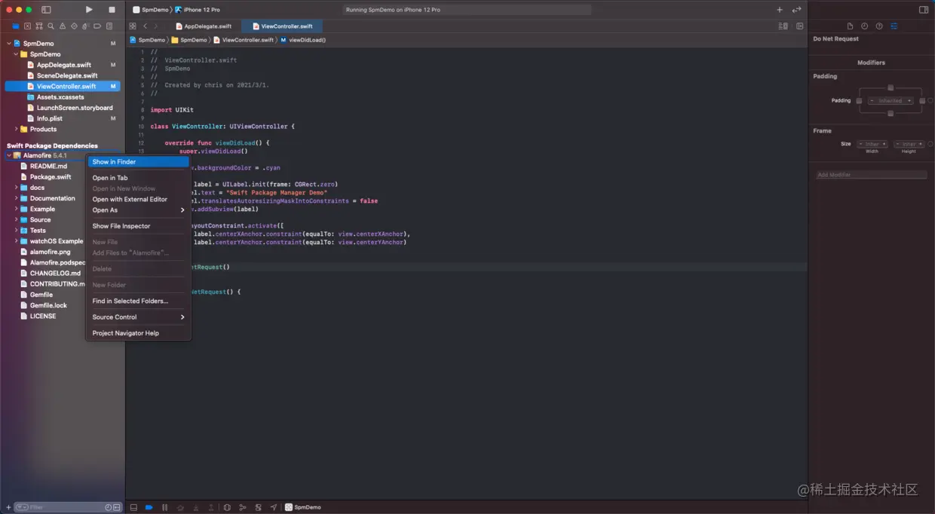The height and width of the screenshot is (514, 935).
Task: Choose Show in Finder
Action: (x=138, y=162)
